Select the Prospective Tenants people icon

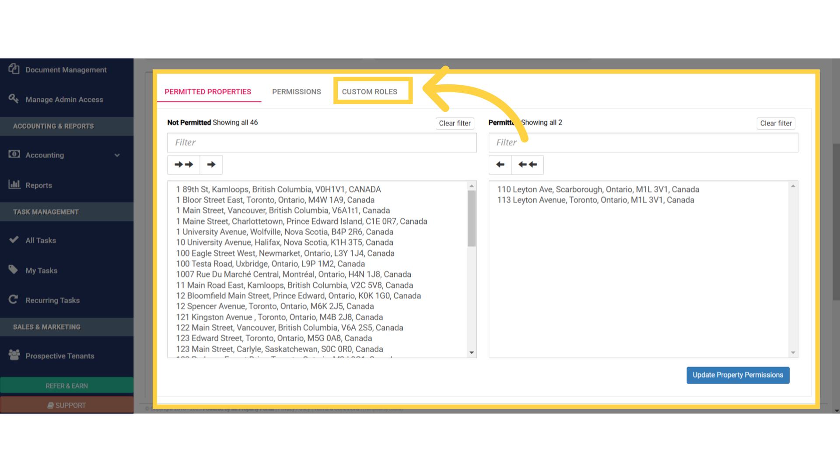pyautogui.click(x=13, y=355)
